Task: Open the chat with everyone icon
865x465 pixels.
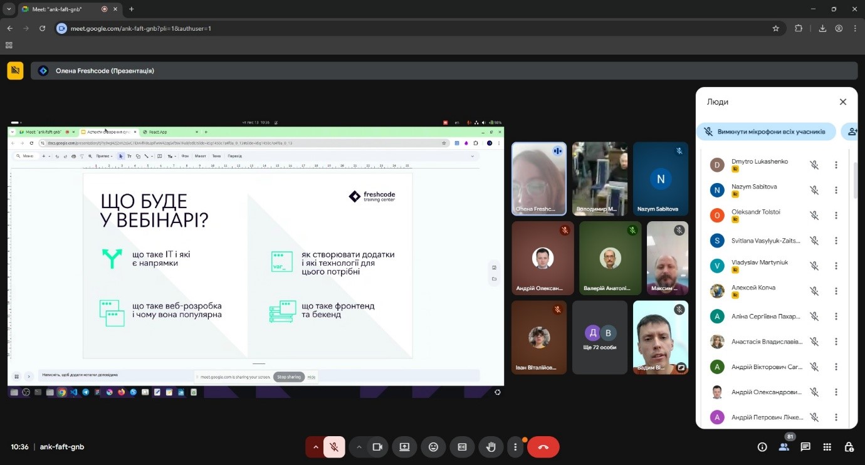Action: 805,447
